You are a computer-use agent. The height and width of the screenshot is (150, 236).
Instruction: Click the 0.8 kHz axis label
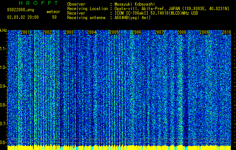(3, 105)
